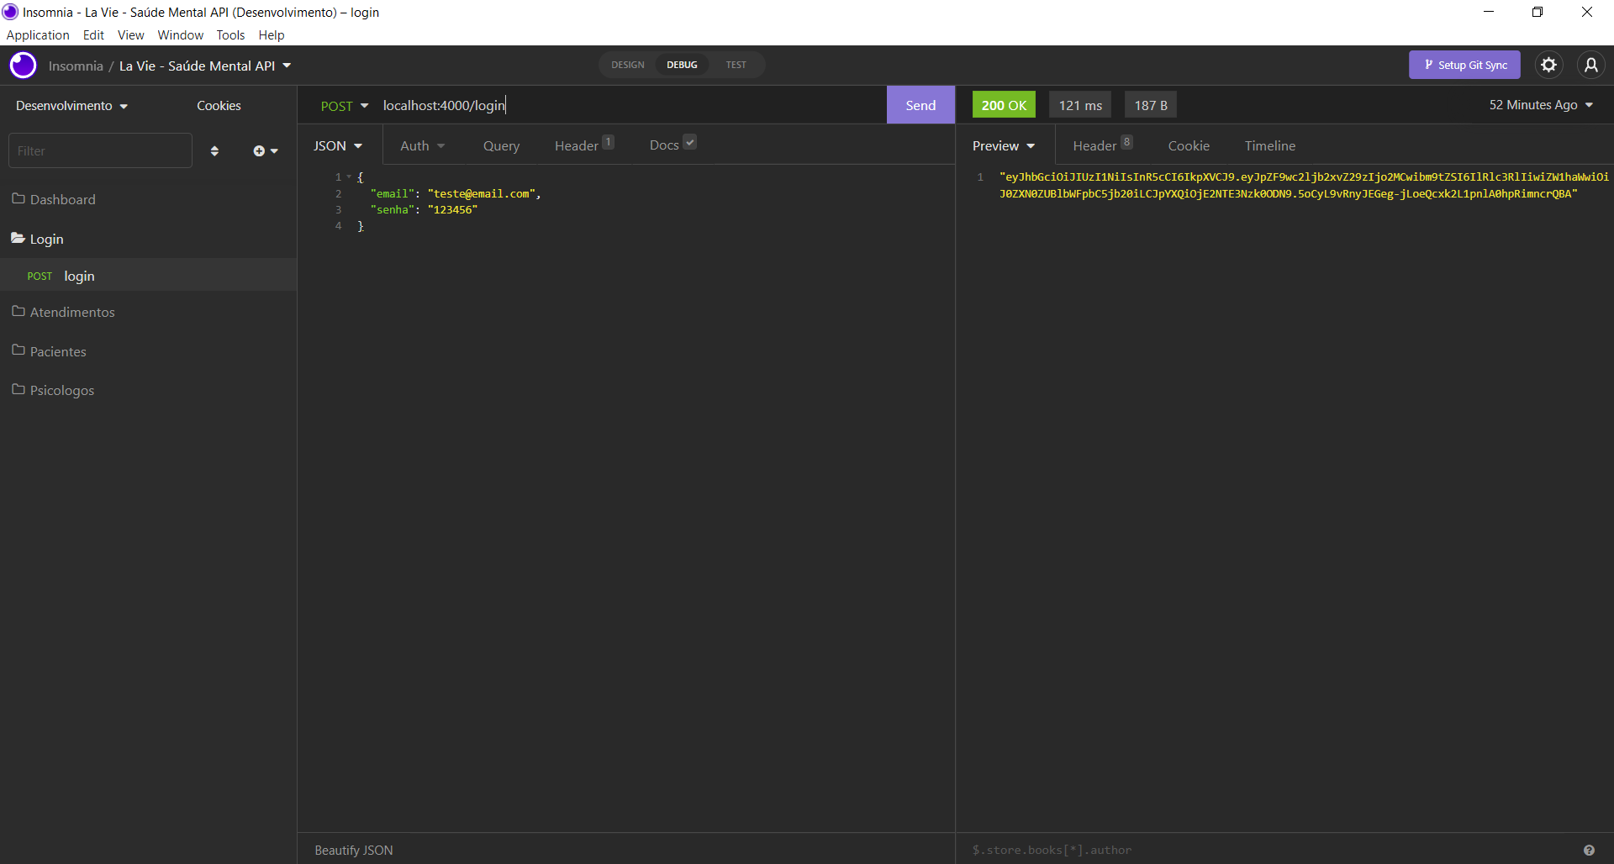This screenshot has width=1614, height=864.
Task: Click the Cookies button
Action: pyautogui.click(x=219, y=106)
